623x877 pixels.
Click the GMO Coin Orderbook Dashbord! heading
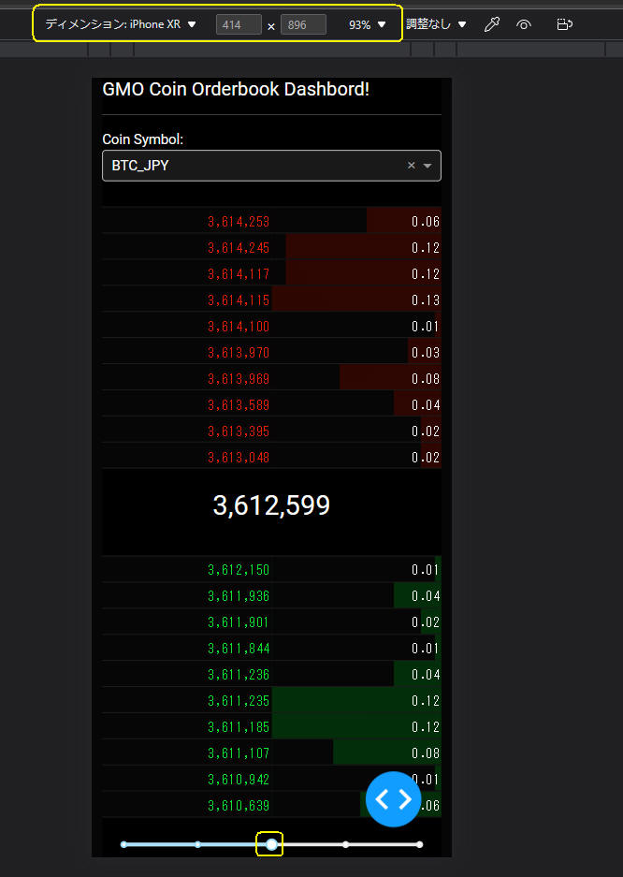coord(236,90)
